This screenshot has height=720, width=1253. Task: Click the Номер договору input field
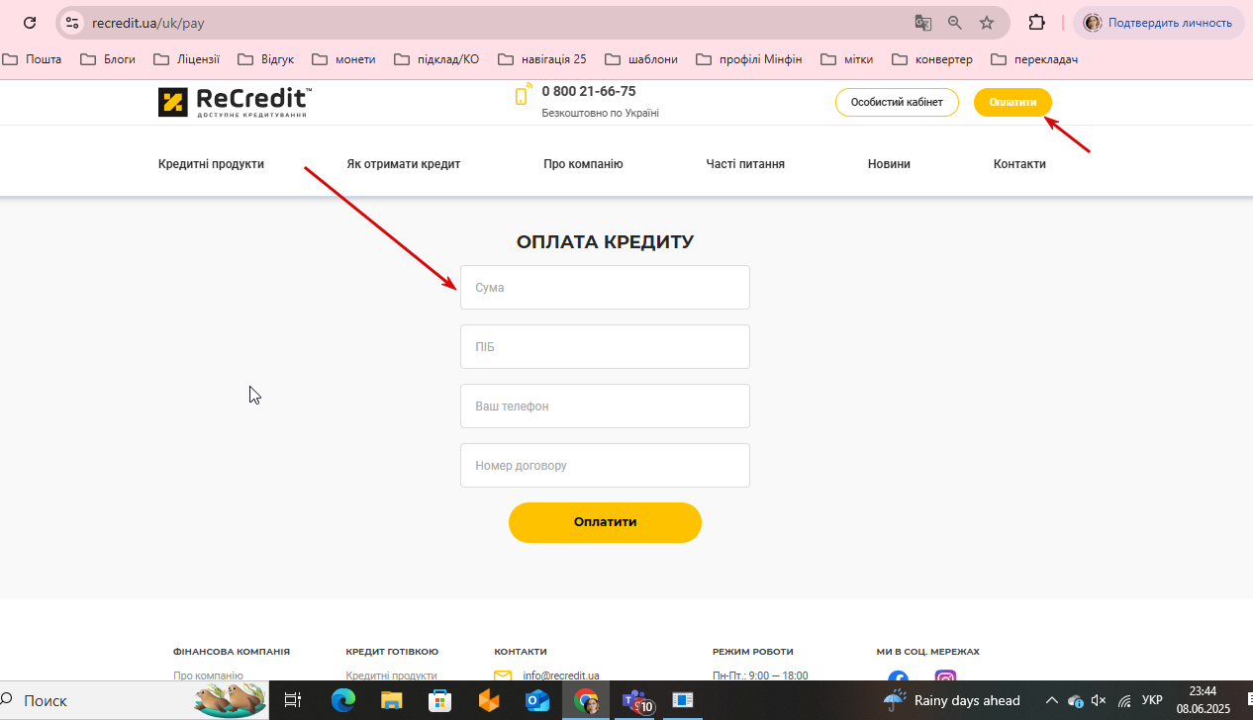(605, 466)
